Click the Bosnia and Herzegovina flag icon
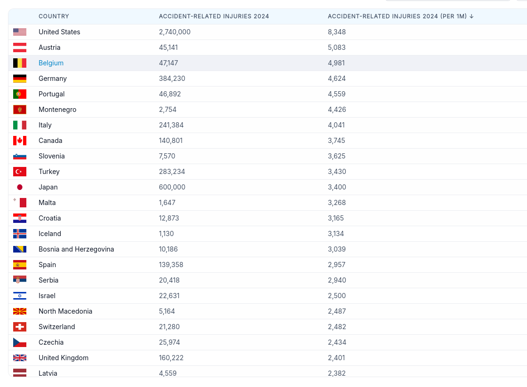The image size is (527, 387). point(19,249)
